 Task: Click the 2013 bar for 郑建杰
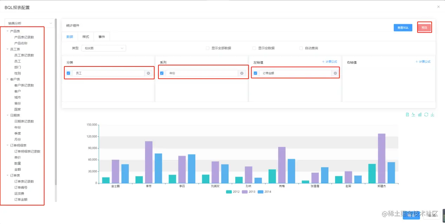pos(381,158)
